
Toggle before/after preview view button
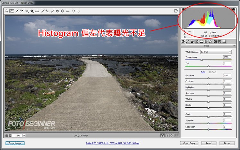(x=163, y=136)
